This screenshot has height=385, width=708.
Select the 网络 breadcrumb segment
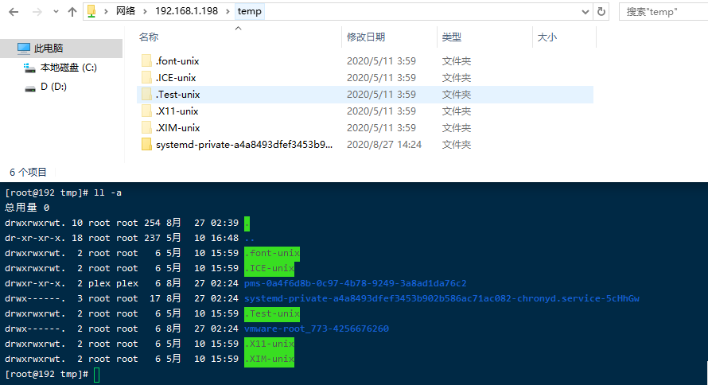point(126,11)
